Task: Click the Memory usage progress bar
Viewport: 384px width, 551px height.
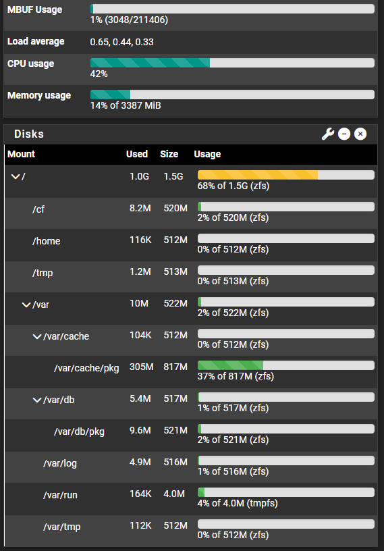Action: (232, 95)
